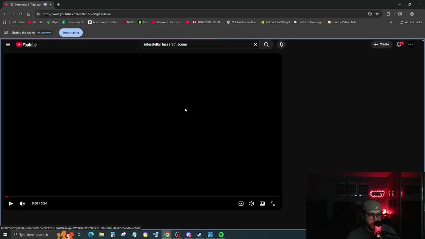Open the Home – SeeFlix bookmark
The height and width of the screenshot is (239, 425).
click(x=73, y=22)
